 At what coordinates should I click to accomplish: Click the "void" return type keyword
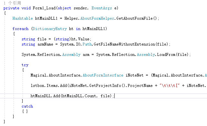26,8
